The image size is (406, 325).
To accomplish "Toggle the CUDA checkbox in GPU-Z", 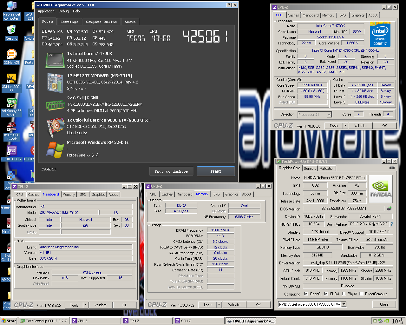I will click(326, 294).
